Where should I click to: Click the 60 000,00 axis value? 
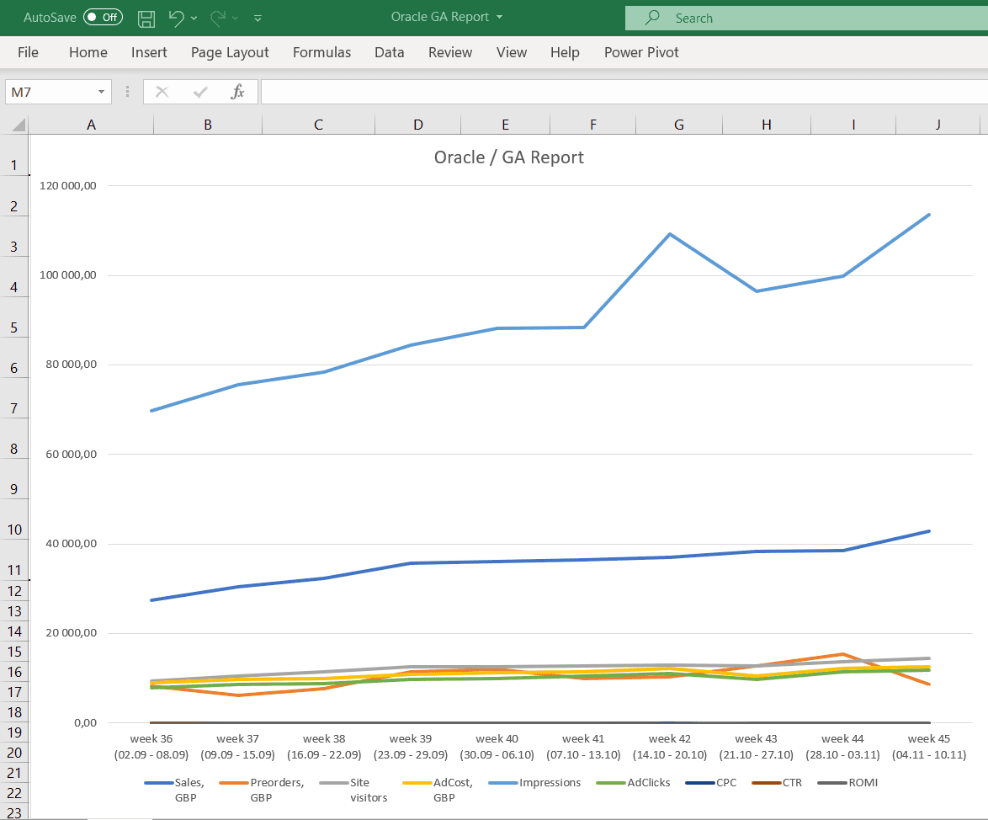click(72, 454)
